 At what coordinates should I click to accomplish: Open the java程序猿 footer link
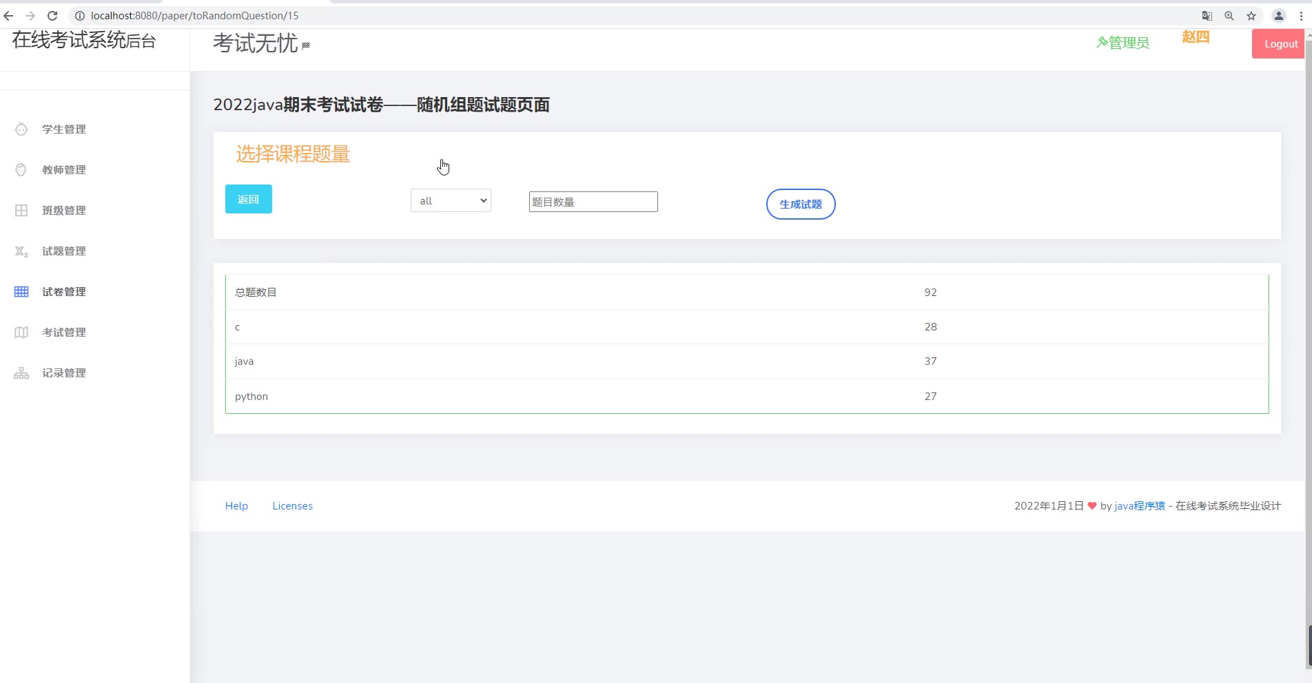[1140, 505]
